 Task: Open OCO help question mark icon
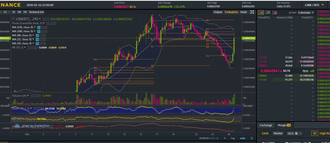296,134
